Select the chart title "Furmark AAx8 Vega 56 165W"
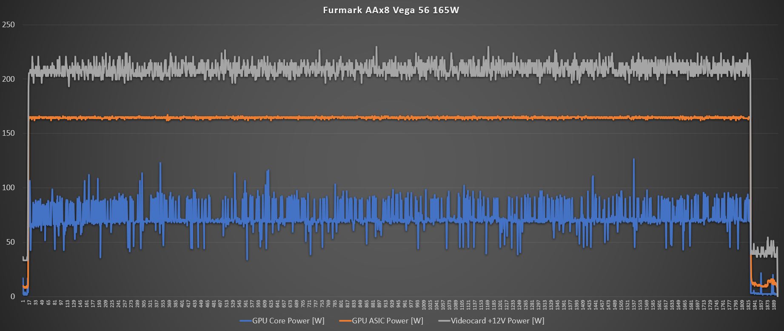This screenshot has height=331, width=784. (391, 11)
